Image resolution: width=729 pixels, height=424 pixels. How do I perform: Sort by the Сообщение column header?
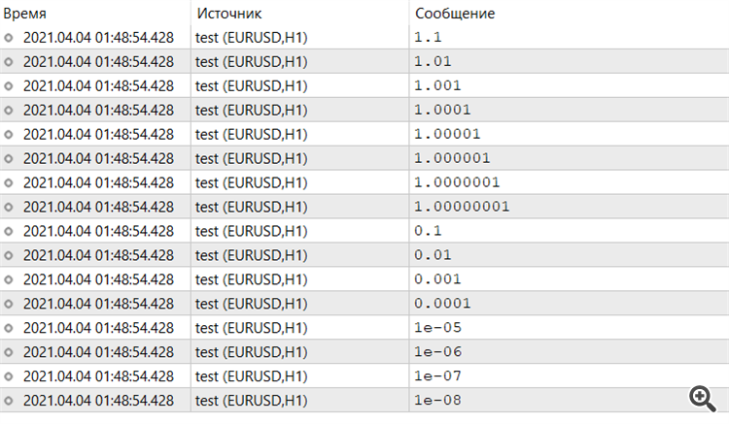point(455,14)
